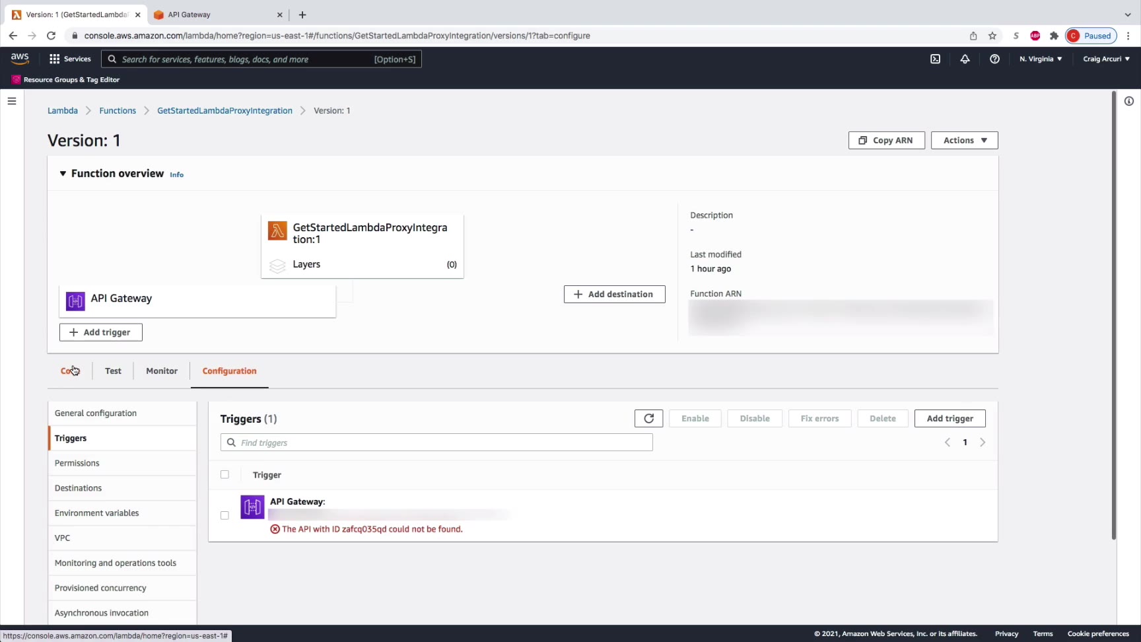1141x642 pixels.
Task: Open the Chrome three-dot menu
Action: [x=1128, y=36]
